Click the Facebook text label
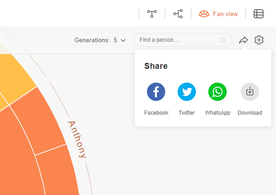276x195 pixels. tap(156, 112)
